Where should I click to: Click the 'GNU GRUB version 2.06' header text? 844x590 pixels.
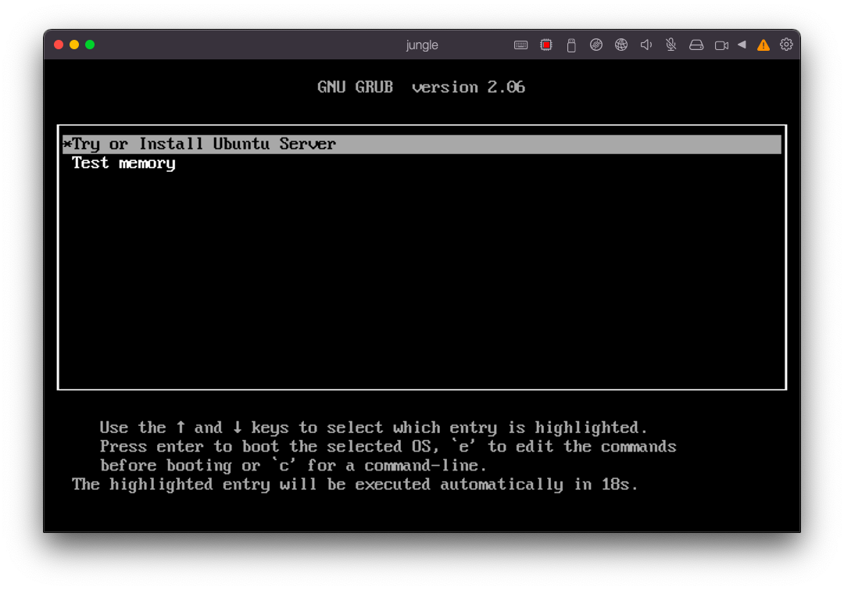pos(421,88)
